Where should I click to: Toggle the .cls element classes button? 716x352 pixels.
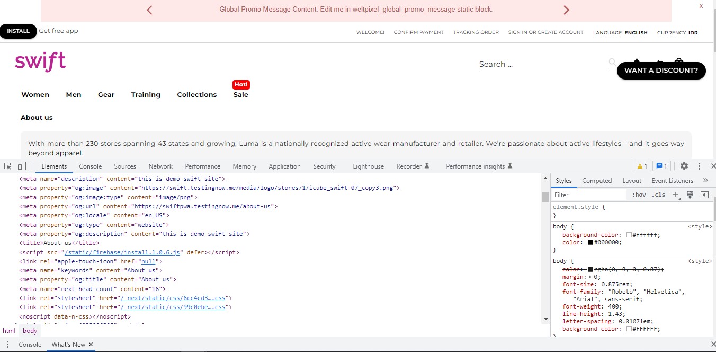(658, 195)
